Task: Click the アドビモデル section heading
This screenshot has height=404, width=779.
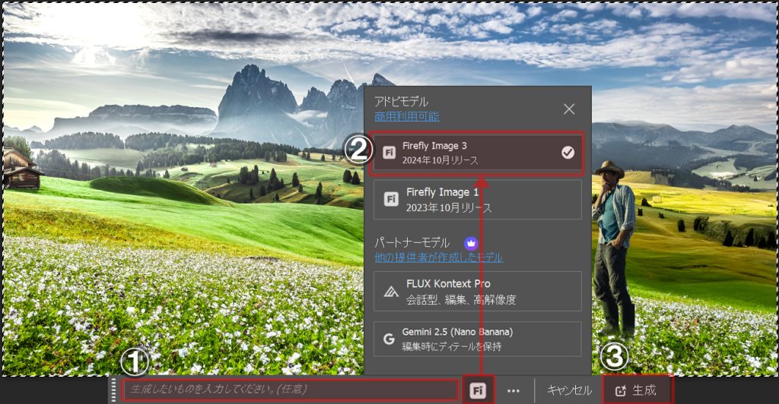Action: pyautogui.click(x=401, y=102)
